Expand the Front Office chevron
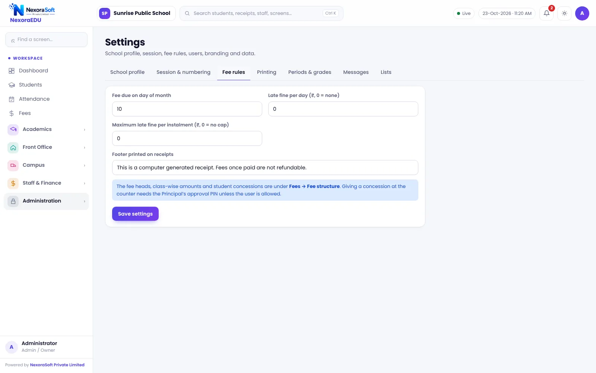The width and height of the screenshot is (596, 373). (x=85, y=147)
